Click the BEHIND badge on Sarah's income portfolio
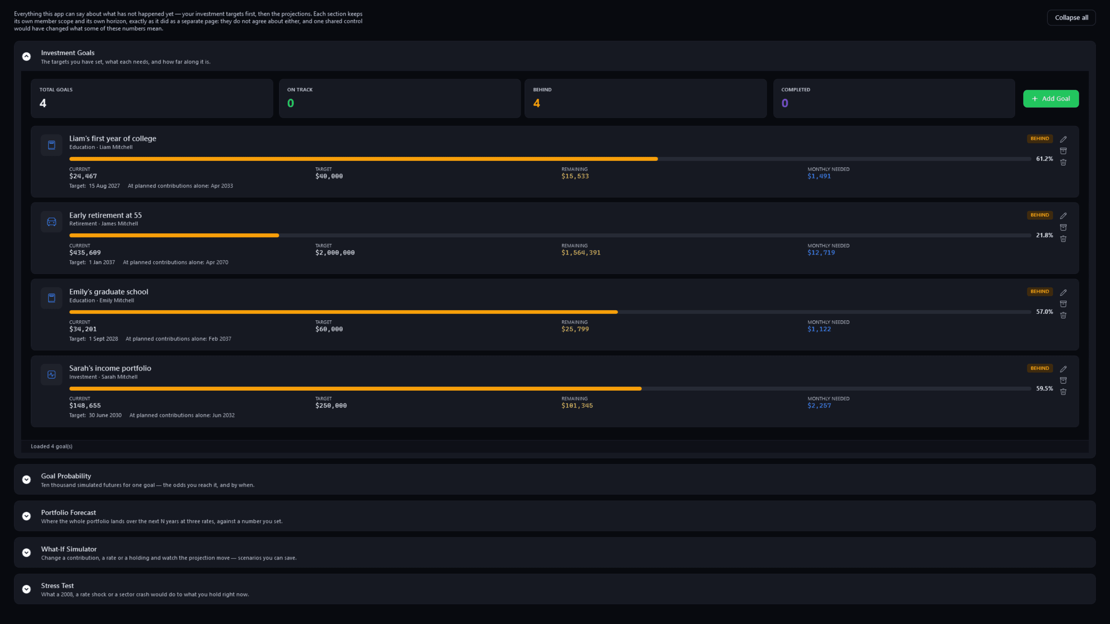 (x=1039, y=368)
